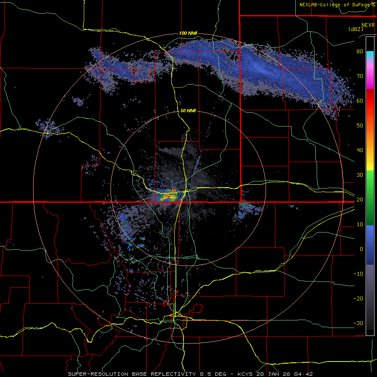Image resolution: width=377 pixels, height=377 pixels.
Task: Click the 40 value on the dBZ scale
Action: tap(360, 150)
